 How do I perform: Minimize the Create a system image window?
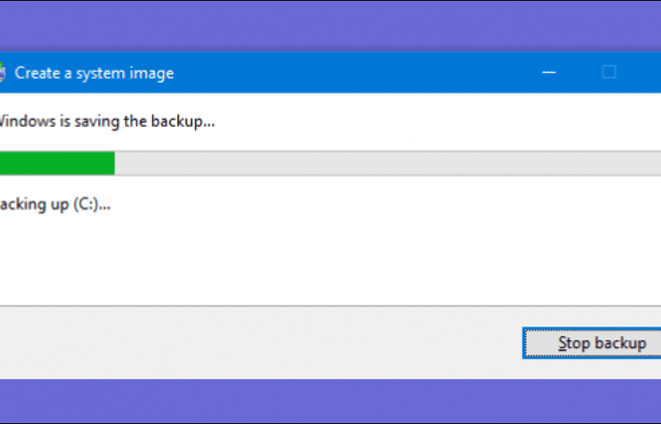[549, 73]
